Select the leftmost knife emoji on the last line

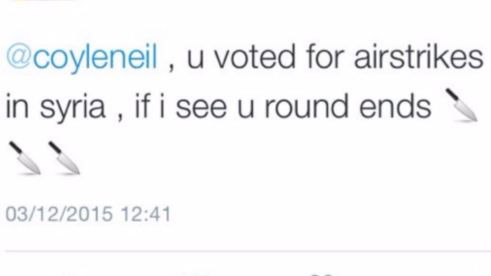click(x=25, y=157)
